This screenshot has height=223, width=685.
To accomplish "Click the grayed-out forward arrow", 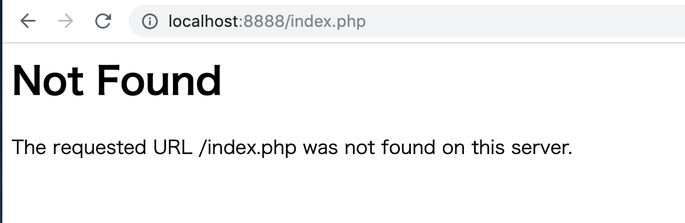I will pyautogui.click(x=65, y=21).
